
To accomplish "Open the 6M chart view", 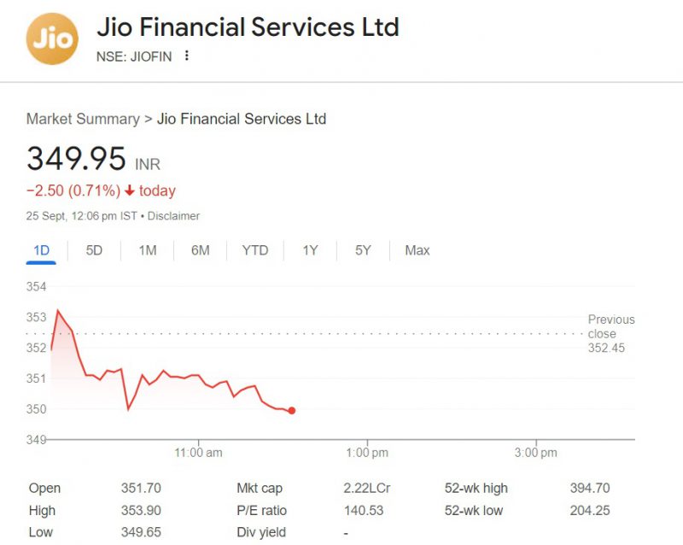I will [201, 250].
